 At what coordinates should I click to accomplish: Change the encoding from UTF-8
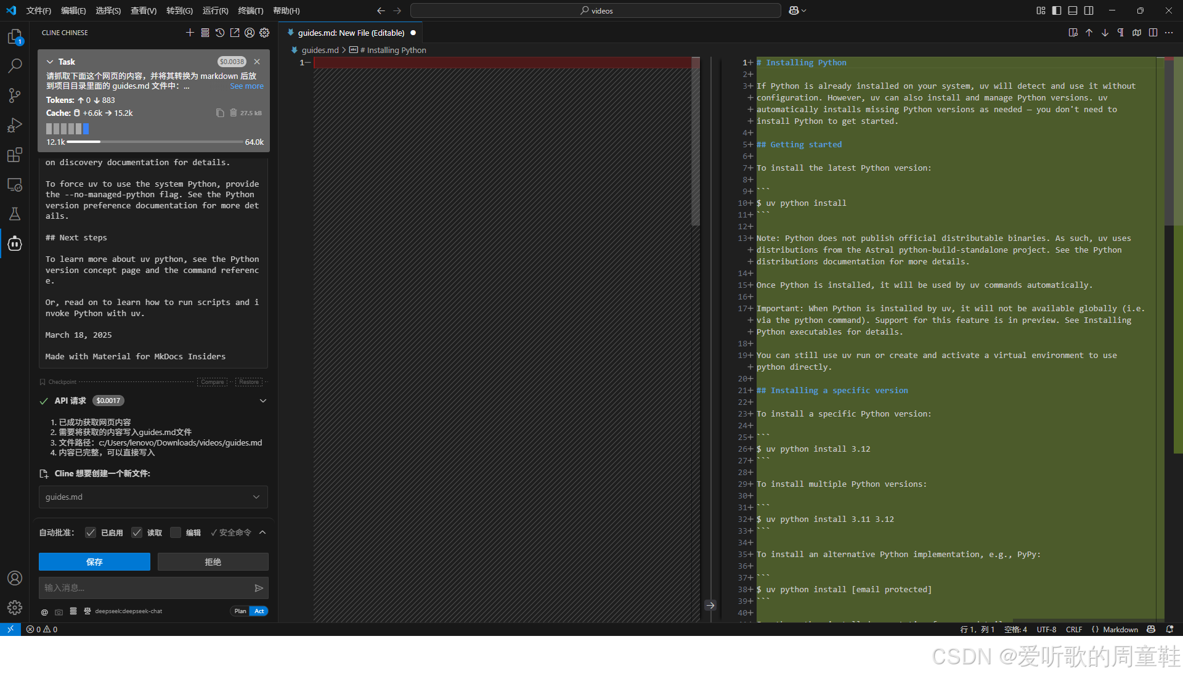1046,629
